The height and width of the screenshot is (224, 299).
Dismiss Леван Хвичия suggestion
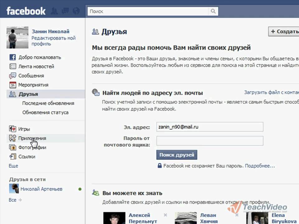[237, 215]
